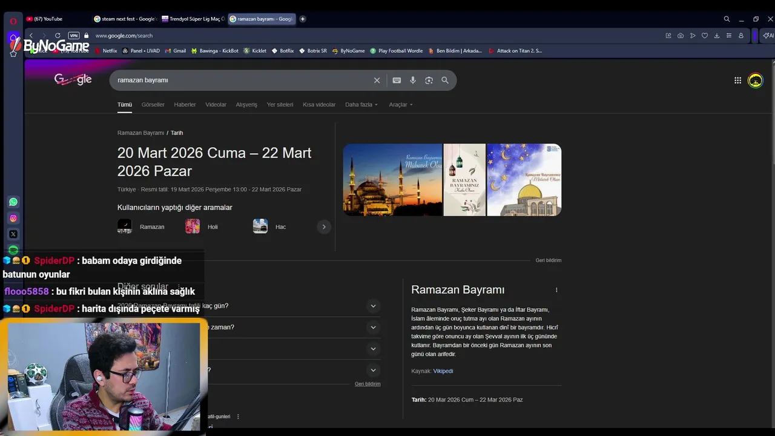The width and height of the screenshot is (775, 436).
Task: Open the Google apps grid
Action: 737,80
